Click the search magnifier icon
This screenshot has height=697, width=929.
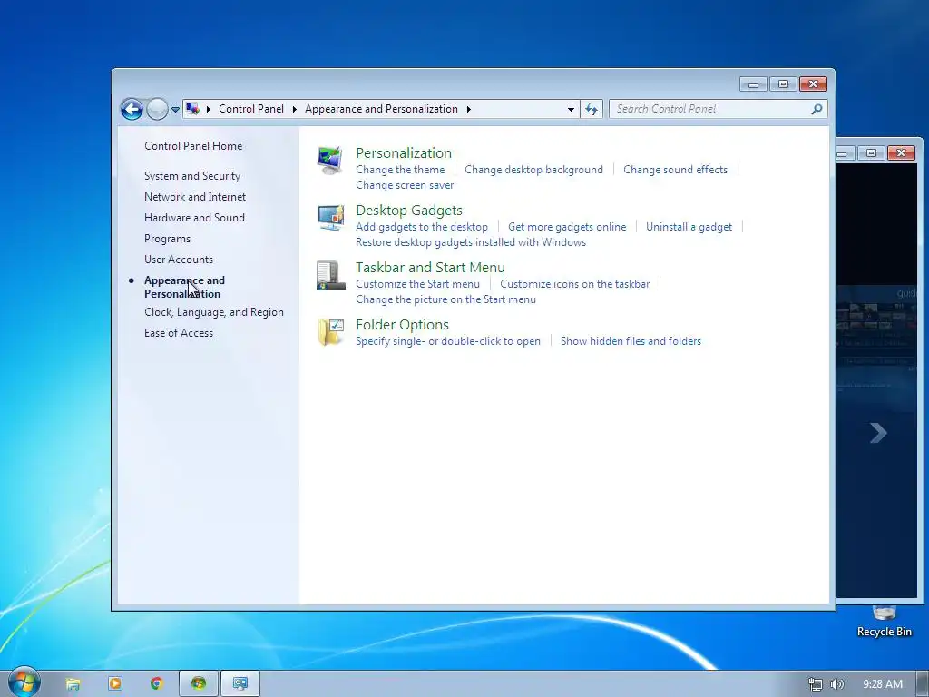point(817,109)
